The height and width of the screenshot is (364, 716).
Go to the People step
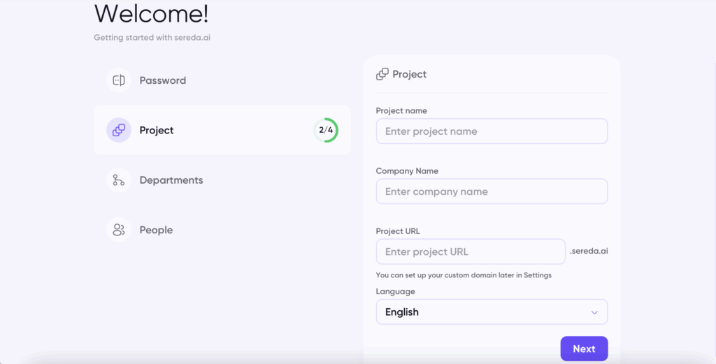click(156, 230)
